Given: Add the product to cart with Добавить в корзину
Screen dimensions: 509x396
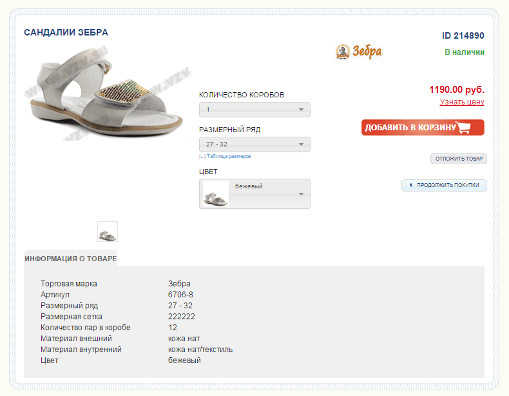Looking at the screenshot, I should tap(423, 127).
